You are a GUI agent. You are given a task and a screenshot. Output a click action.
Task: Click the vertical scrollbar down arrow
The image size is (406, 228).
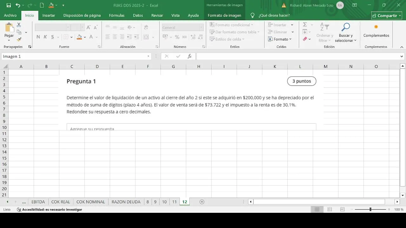[x=403, y=195]
